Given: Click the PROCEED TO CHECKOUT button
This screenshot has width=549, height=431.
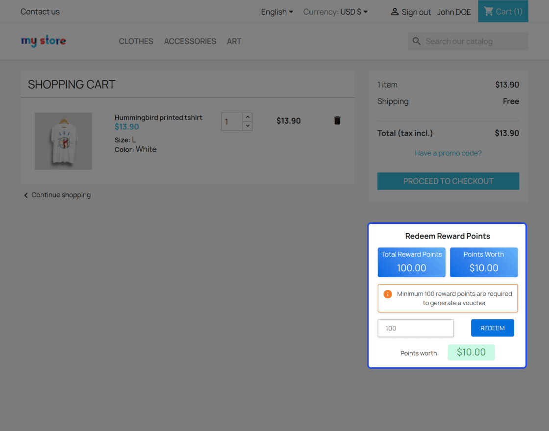Looking at the screenshot, I should (x=448, y=181).
